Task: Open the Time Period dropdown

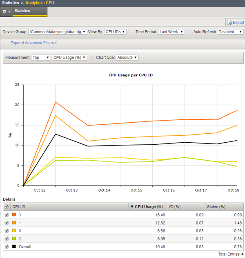Action: point(171,31)
